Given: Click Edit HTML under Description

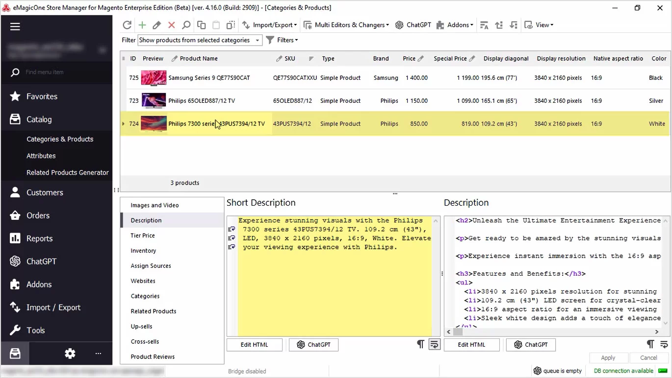Looking at the screenshot, I should [472, 345].
